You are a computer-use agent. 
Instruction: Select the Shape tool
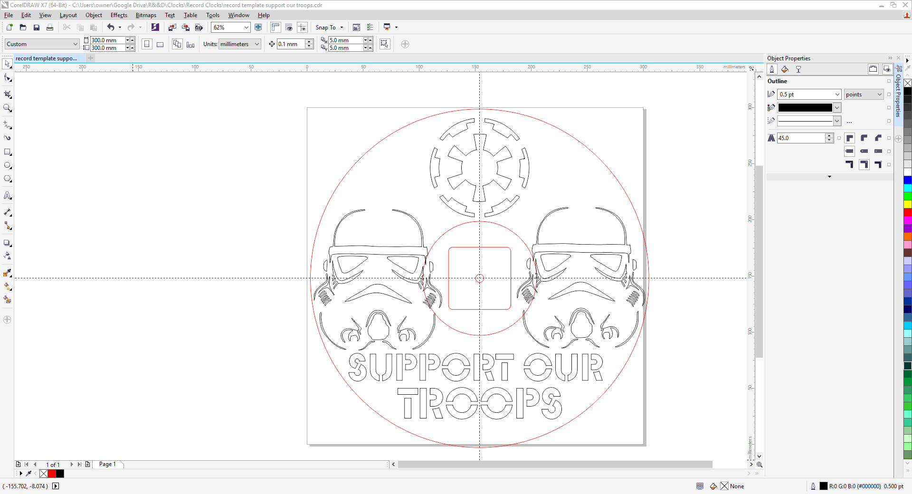pos(7,78)
